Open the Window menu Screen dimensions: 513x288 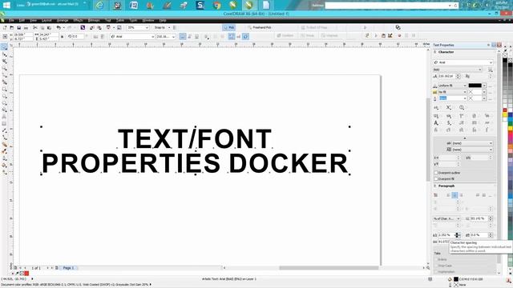pos(147,20)
